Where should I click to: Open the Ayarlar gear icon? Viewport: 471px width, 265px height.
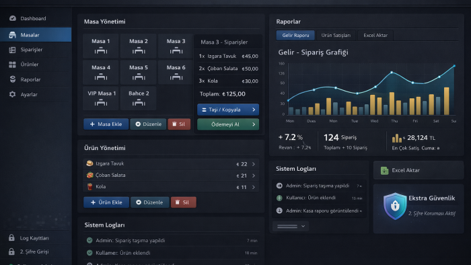click(12, 94)
